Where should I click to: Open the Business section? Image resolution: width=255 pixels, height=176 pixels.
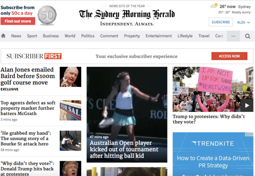pos(51,36)
